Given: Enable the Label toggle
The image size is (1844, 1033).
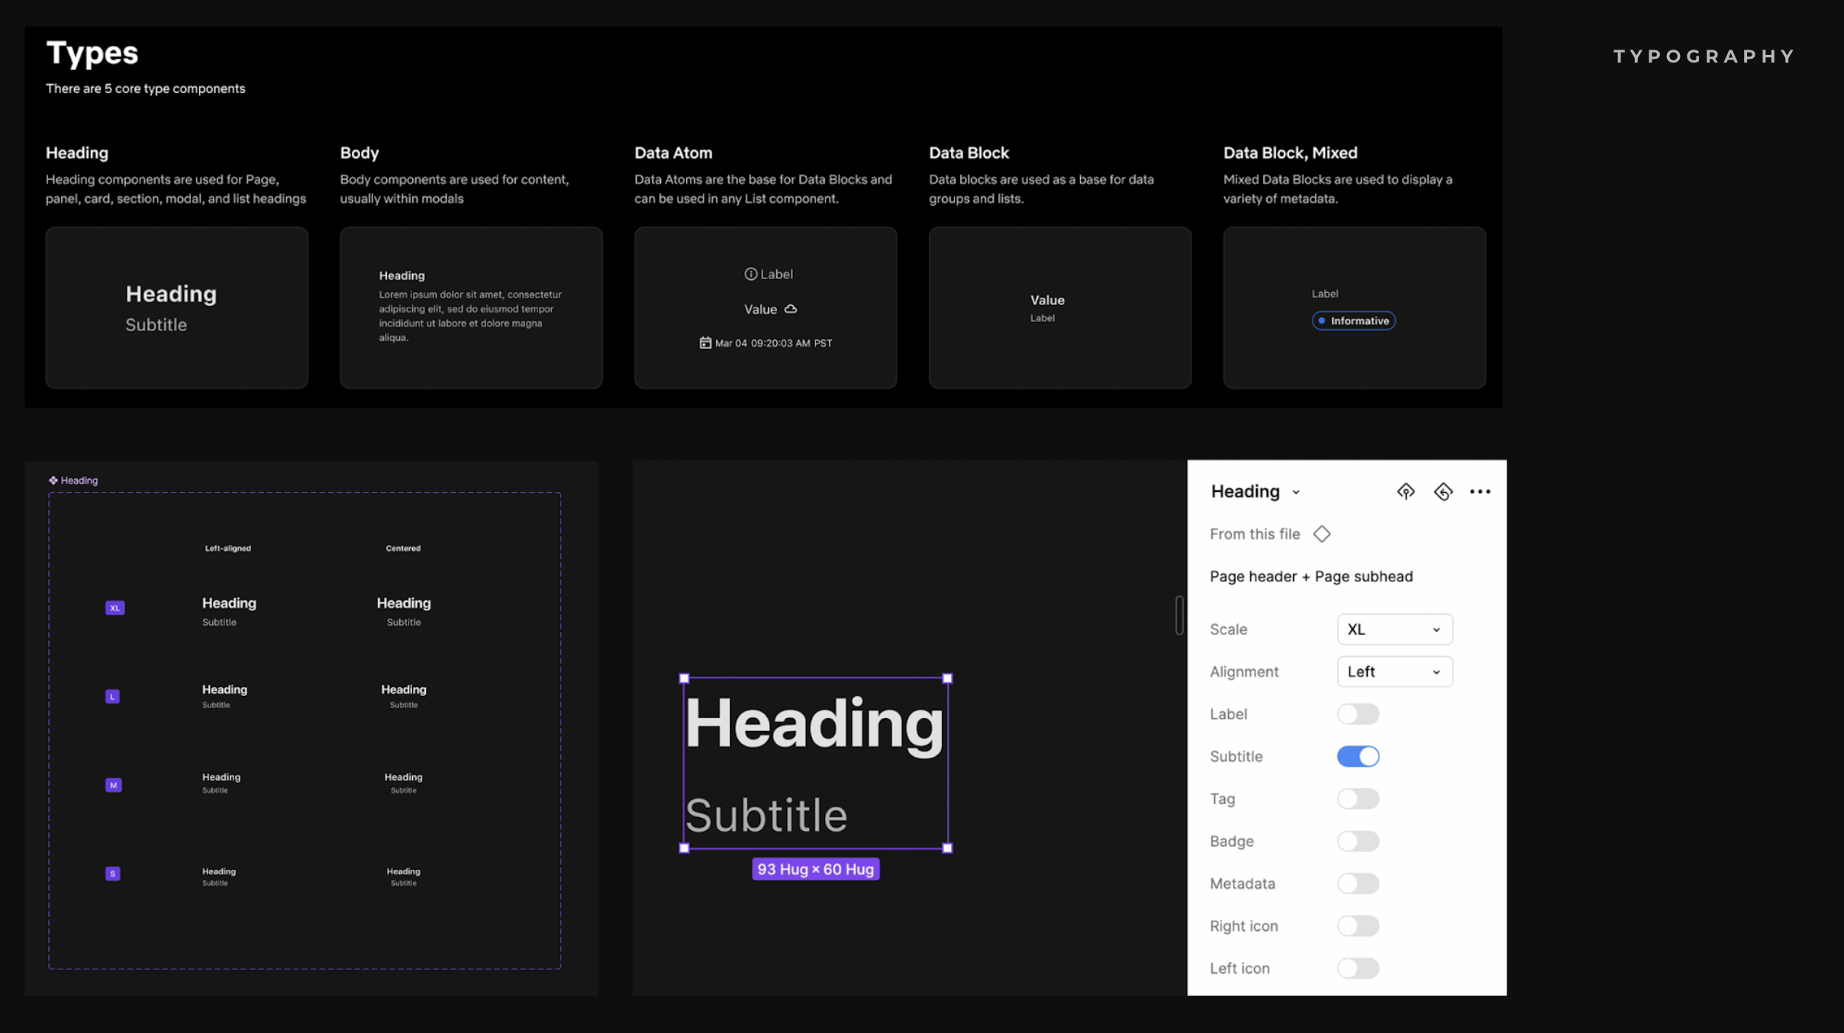Looking at the screenshot, I should point(1357,714).
